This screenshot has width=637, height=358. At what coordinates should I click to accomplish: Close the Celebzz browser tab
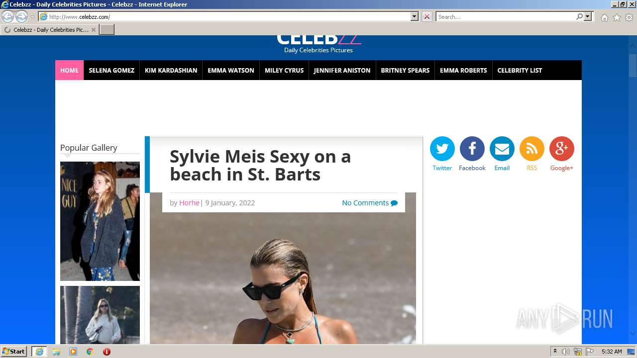click(x=93, y=30)
